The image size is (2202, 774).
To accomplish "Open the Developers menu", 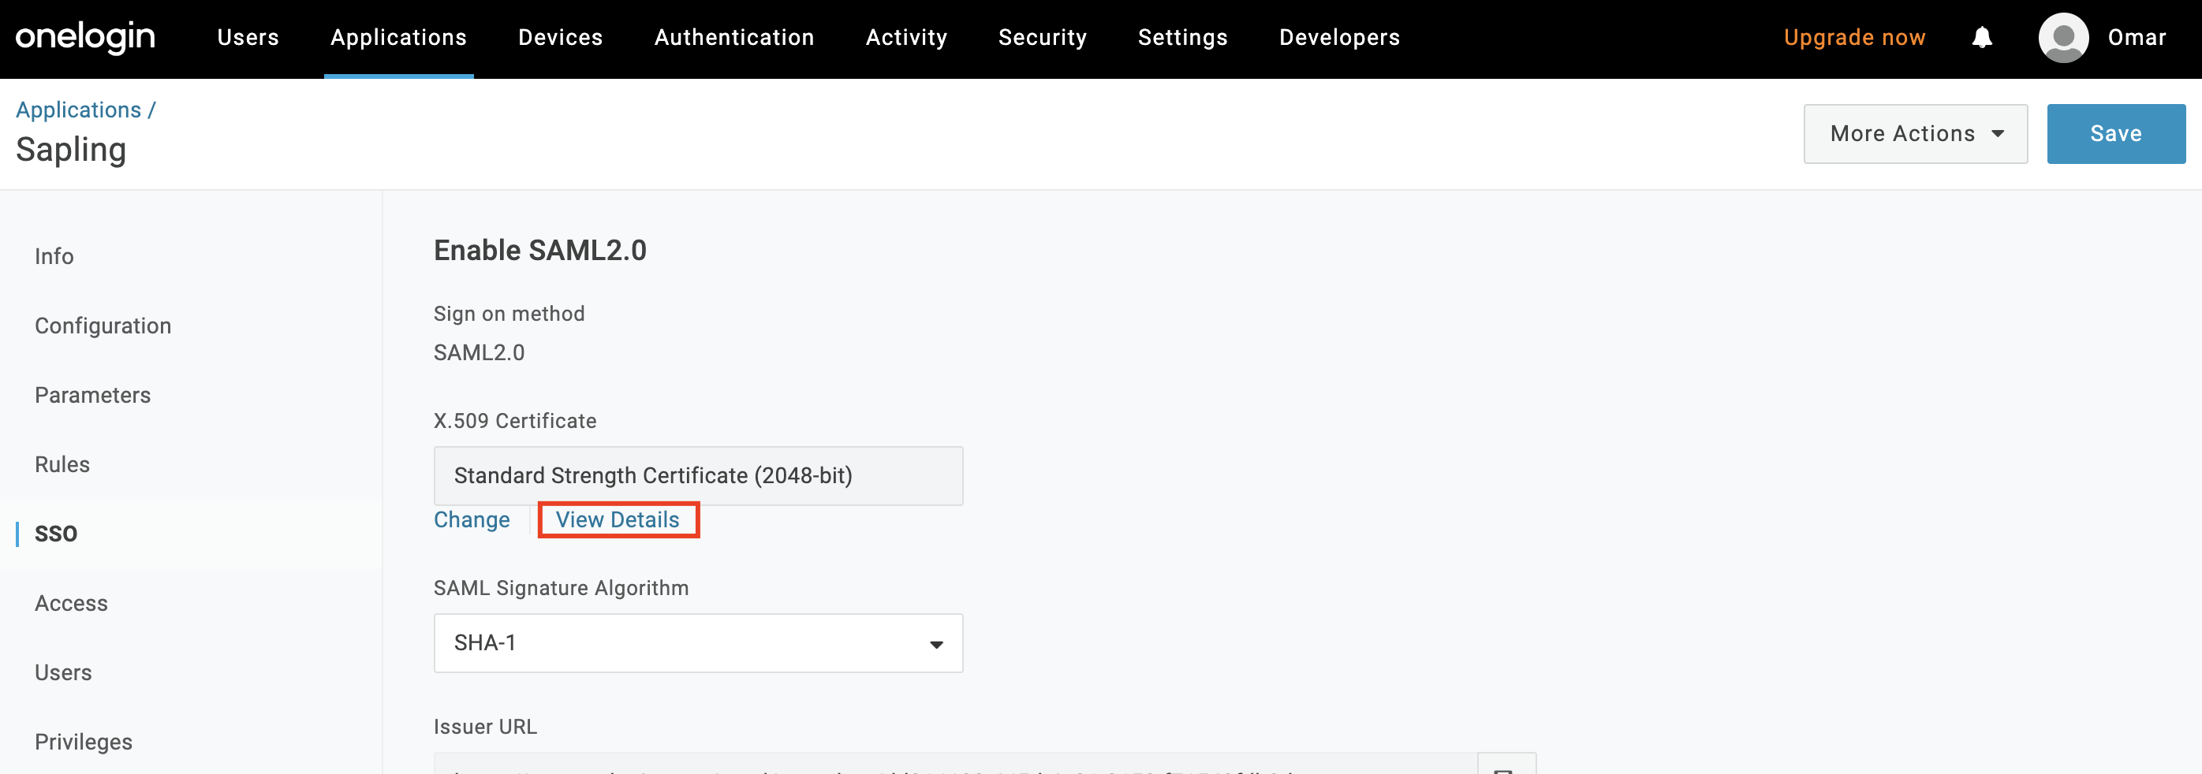I will click(x=1338, y=38).
